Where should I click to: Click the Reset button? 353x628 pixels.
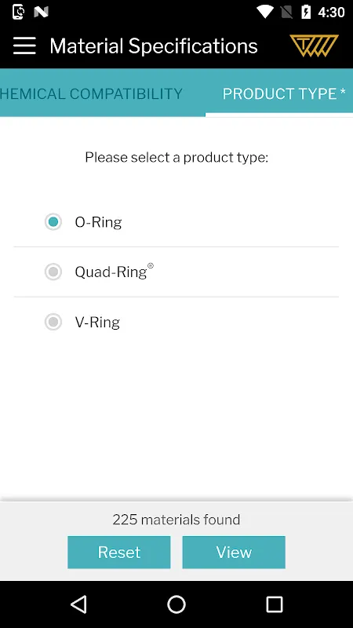pos(119,553)
